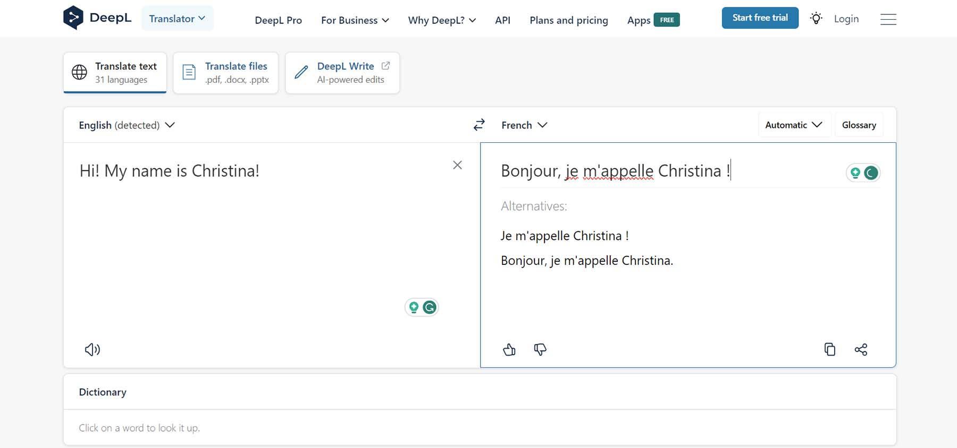Give thumbs up to translation
The image size is (957, 448).
click(509, 349)
